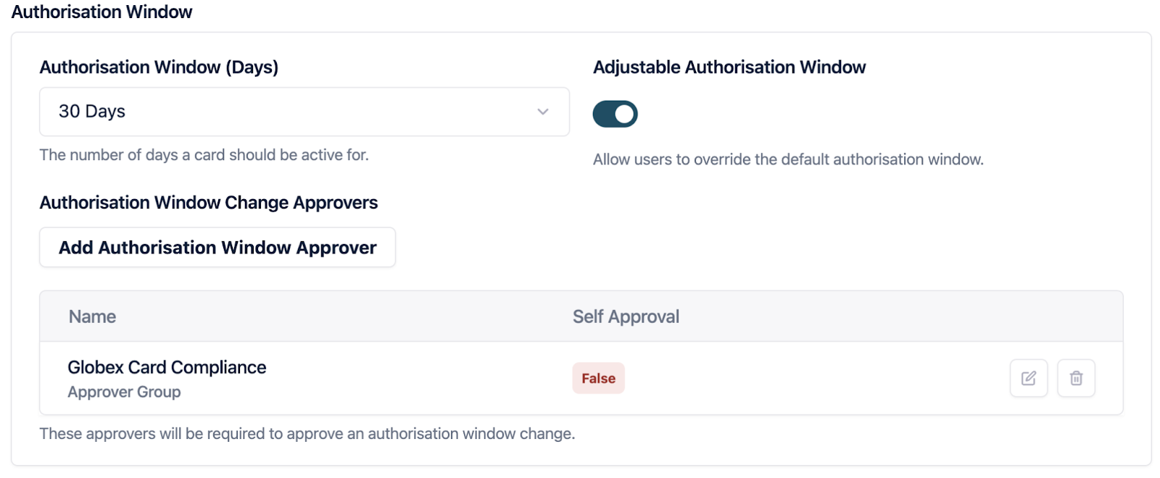Click the Self Approval column header
1160x478 pixels.
[626, 316]
